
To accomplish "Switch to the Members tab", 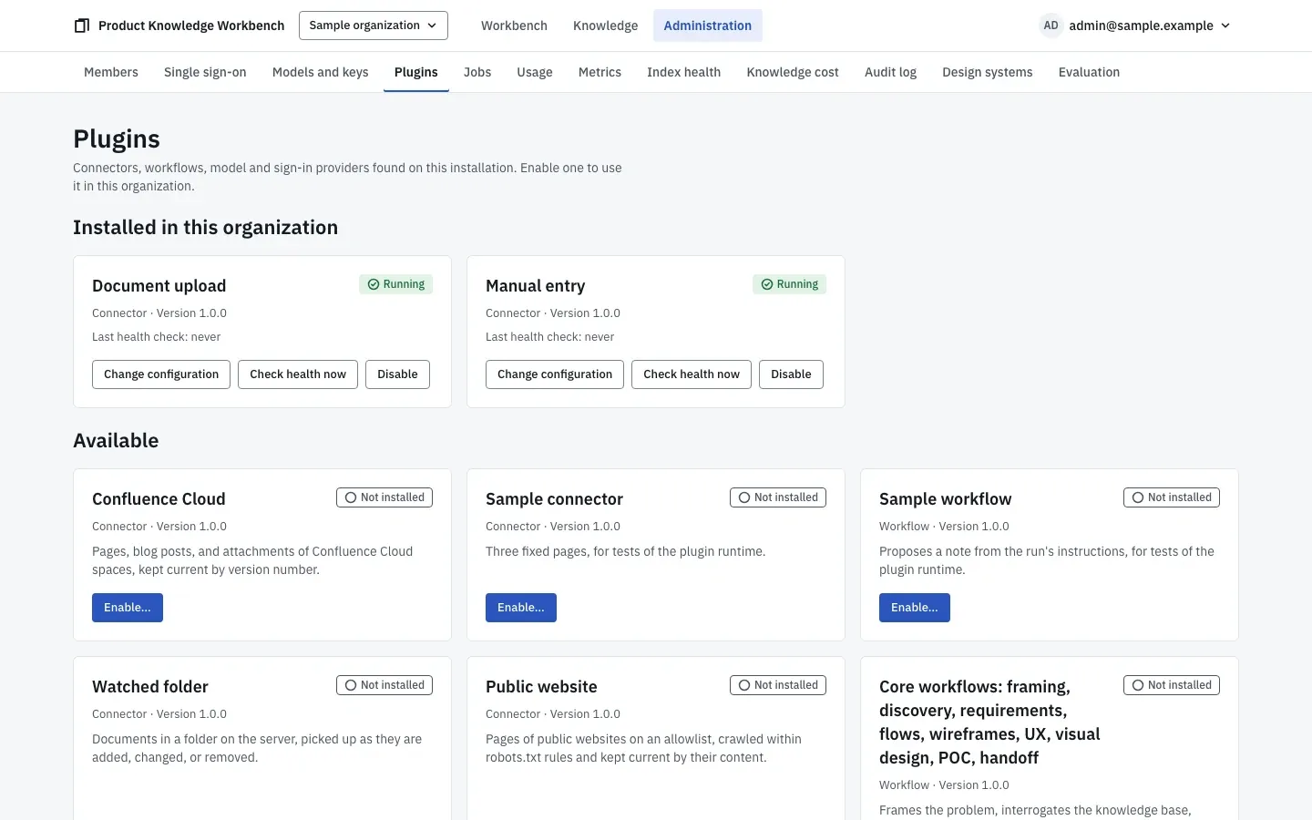I will coord(111,72).
